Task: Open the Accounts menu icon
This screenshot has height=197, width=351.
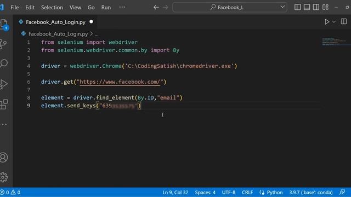Action: click(4, 158)
